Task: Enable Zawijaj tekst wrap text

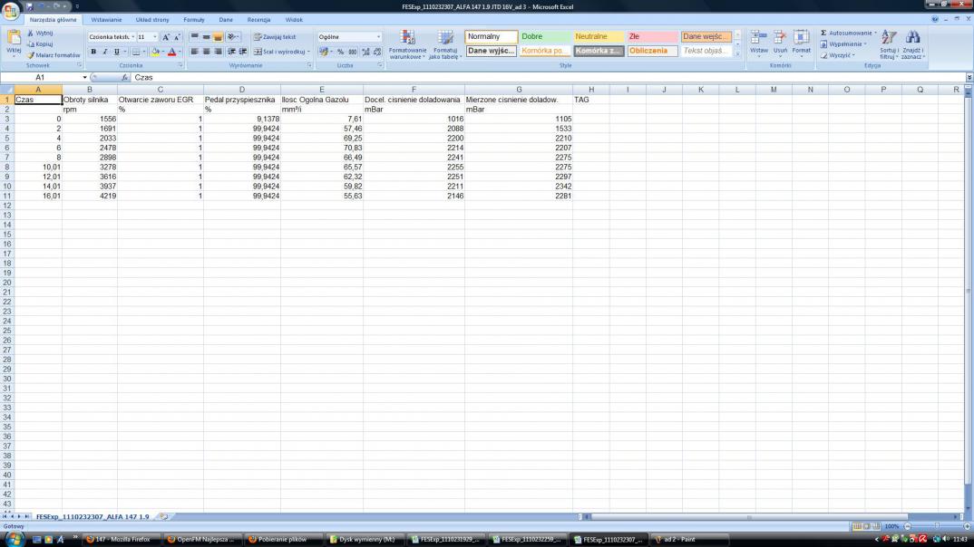Action: (275, 37)
